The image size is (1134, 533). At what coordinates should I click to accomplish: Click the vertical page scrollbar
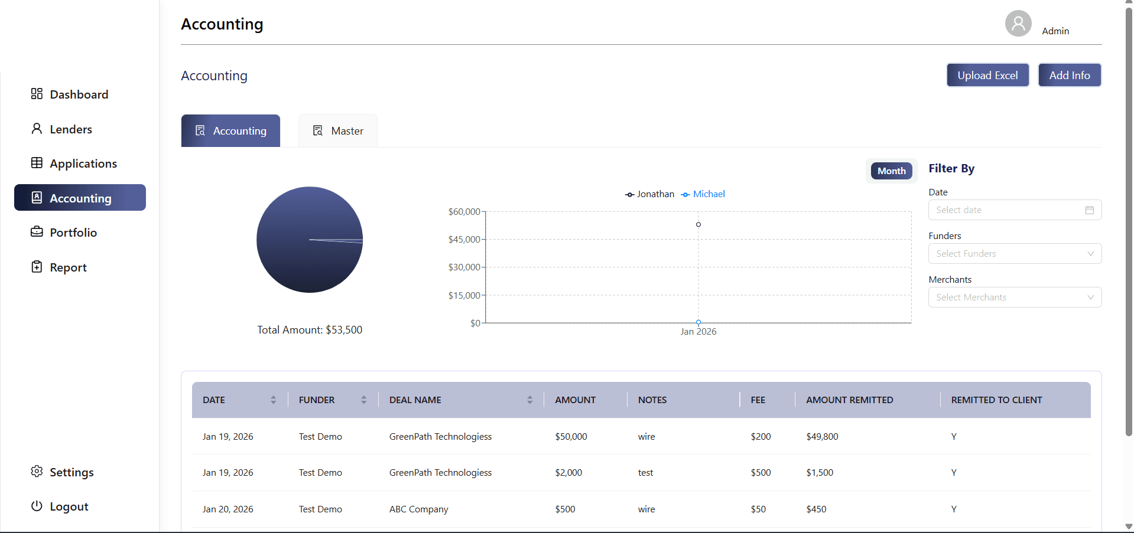click(1129, 221)
